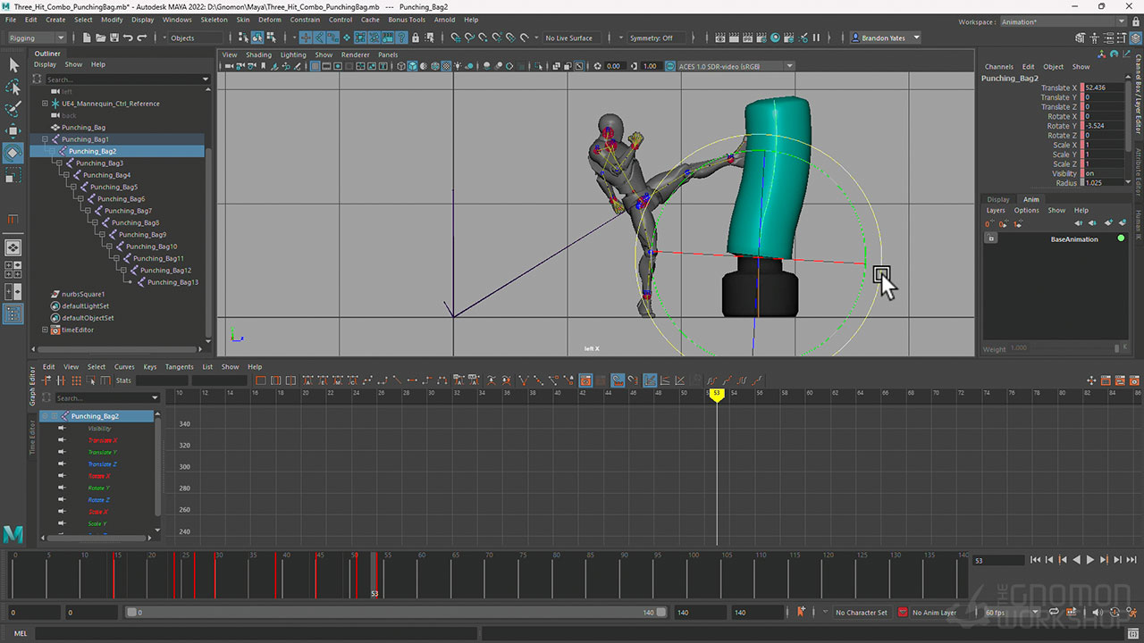
Task: Switch to the Anim tab in Layer Editor
Action: pyautogui.click(x=1030, y=199)
